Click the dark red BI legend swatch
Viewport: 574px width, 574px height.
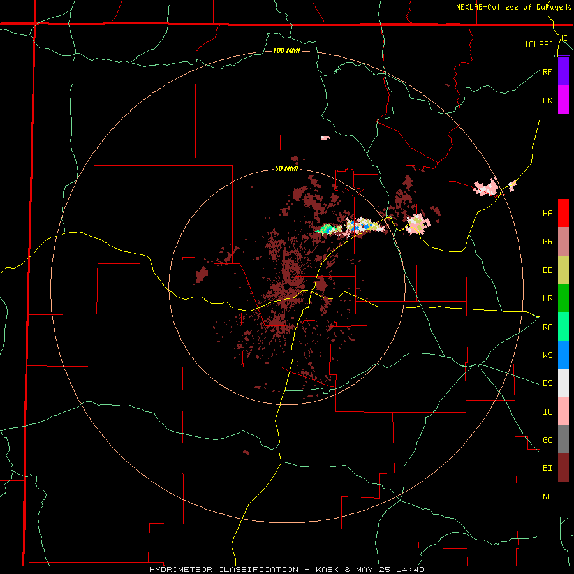point(563,468)
